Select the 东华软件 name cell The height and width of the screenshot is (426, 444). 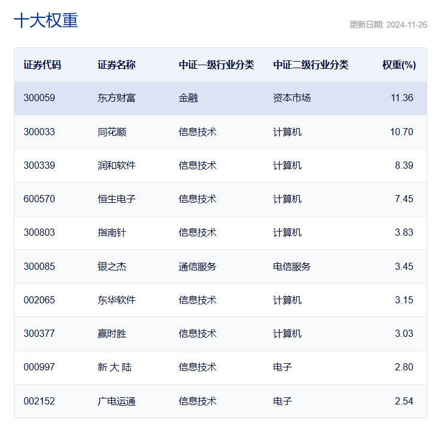[x=116, y=300]
